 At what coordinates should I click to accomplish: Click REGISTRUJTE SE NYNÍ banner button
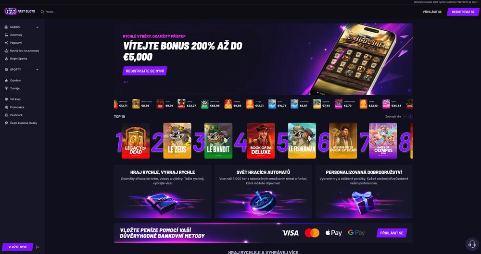pos(145,71)
